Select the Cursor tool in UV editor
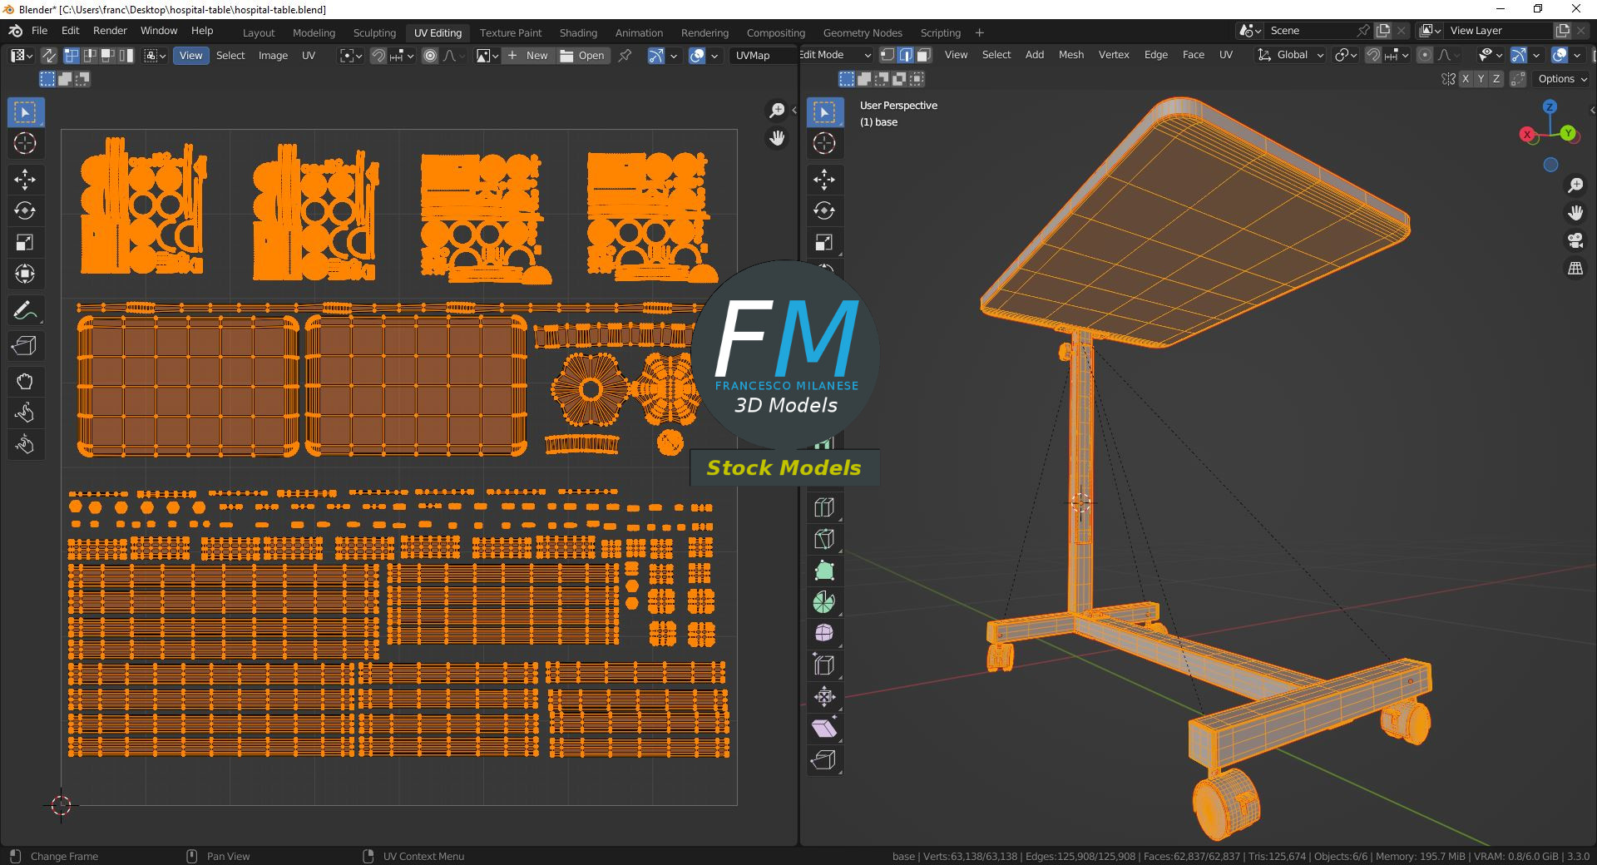The image size is (1597, 865). (x=25, y=143)
